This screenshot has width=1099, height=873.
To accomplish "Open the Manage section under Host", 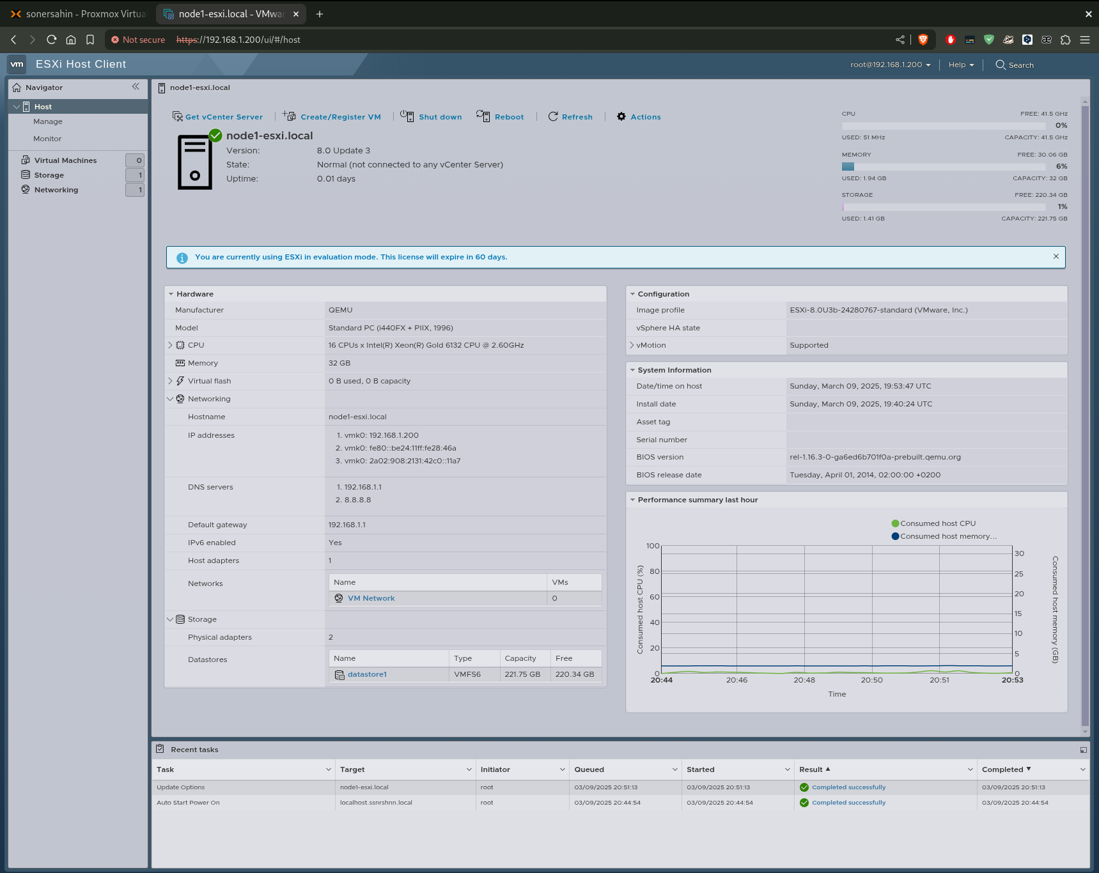I will coord(48,121).
